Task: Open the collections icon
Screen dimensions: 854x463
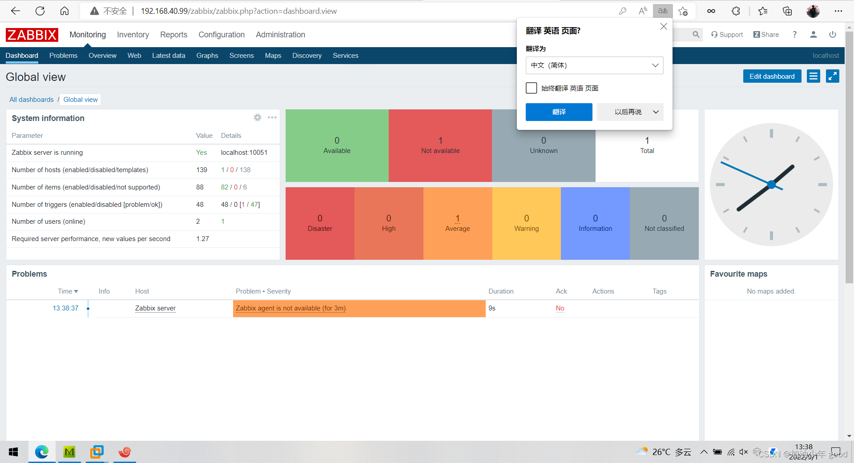Action: click(787, 11)
